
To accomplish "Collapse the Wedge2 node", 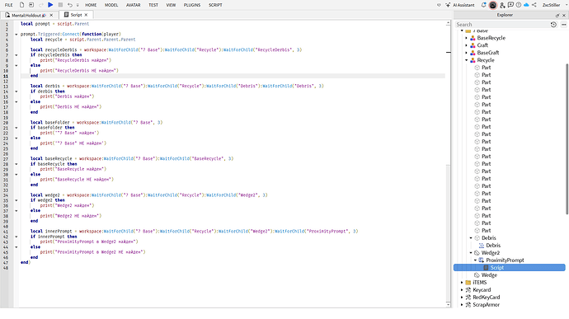I will (471, 252).
